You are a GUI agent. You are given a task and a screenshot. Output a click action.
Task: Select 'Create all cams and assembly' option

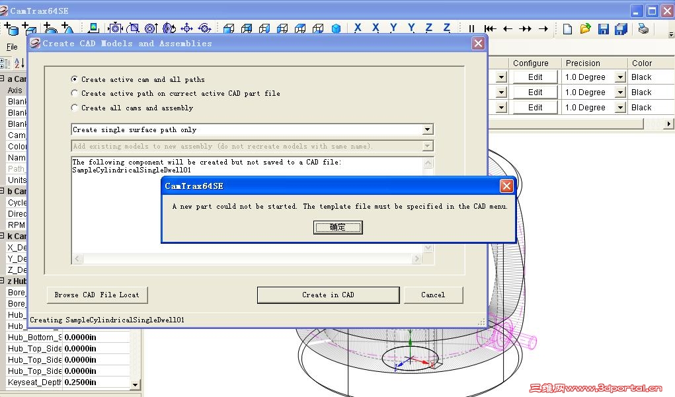click(x=75, y=108)
